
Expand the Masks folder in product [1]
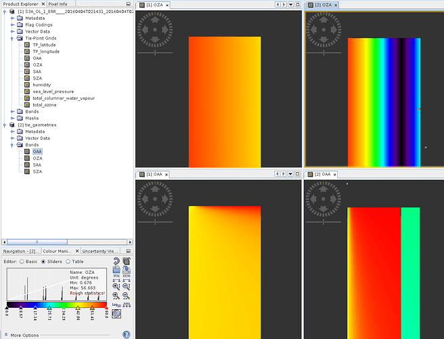pyautogui.click(x=12, y=119)
